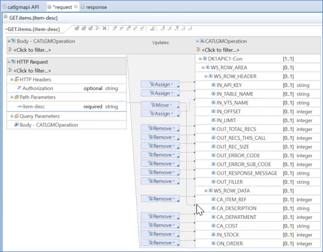Click the IN_TABLE_NAME element icon
The width and height of the screenshot is (323, 252).
click(214, 94)
